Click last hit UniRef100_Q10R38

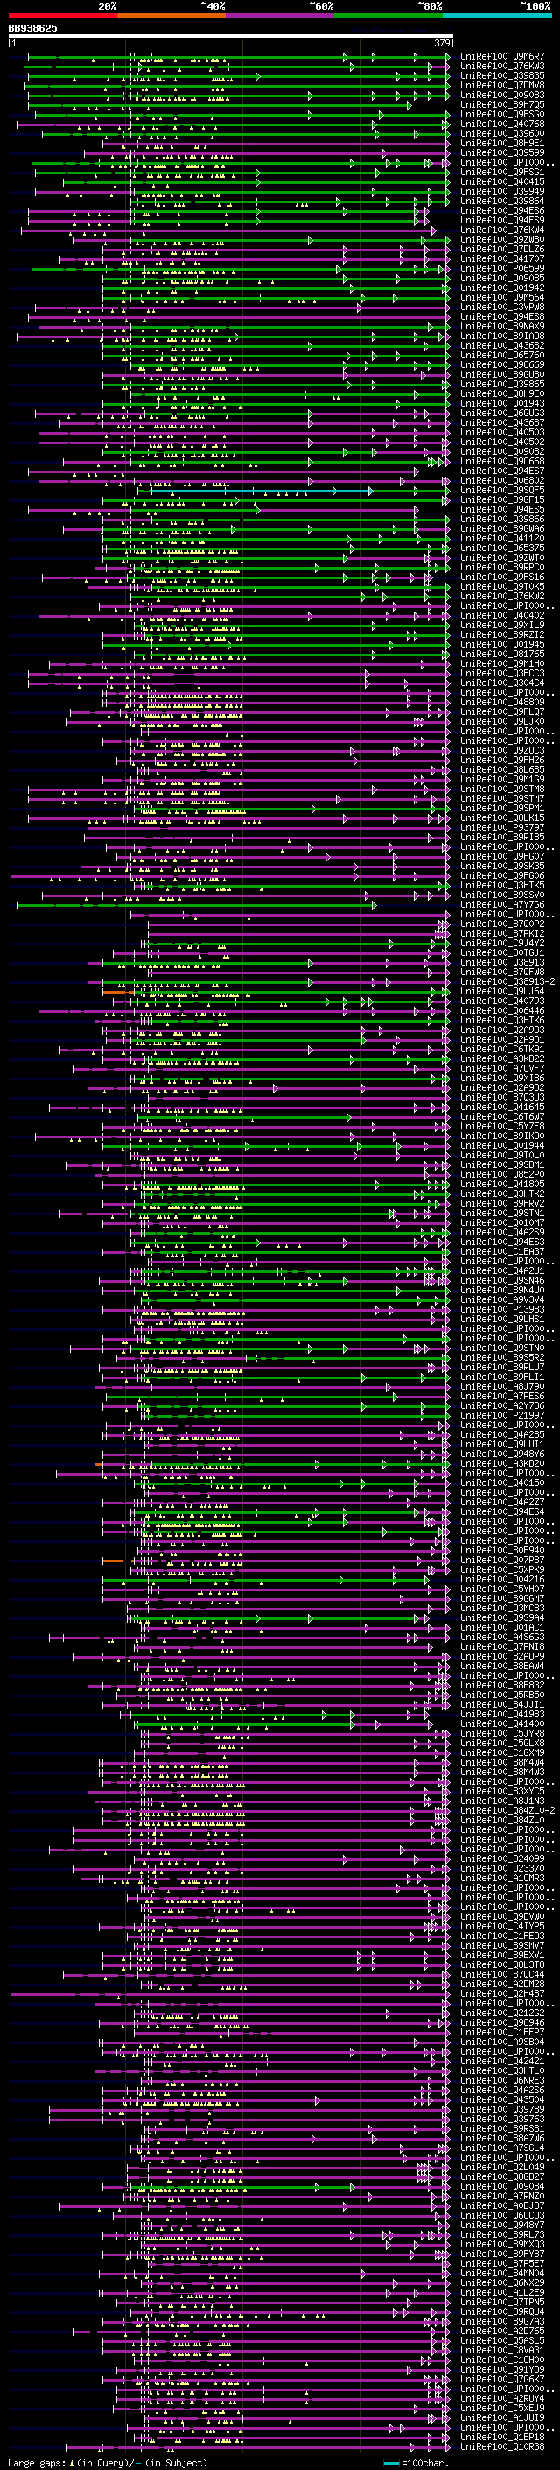click(502, 2446)
